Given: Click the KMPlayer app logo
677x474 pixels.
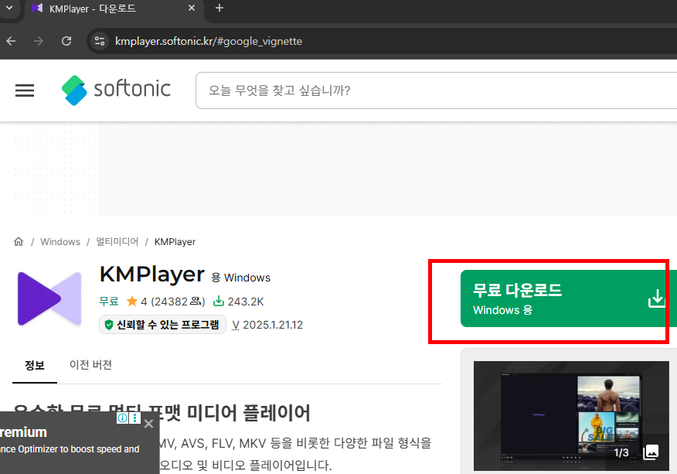Looking at the screenshot, I should pos(49,298).
